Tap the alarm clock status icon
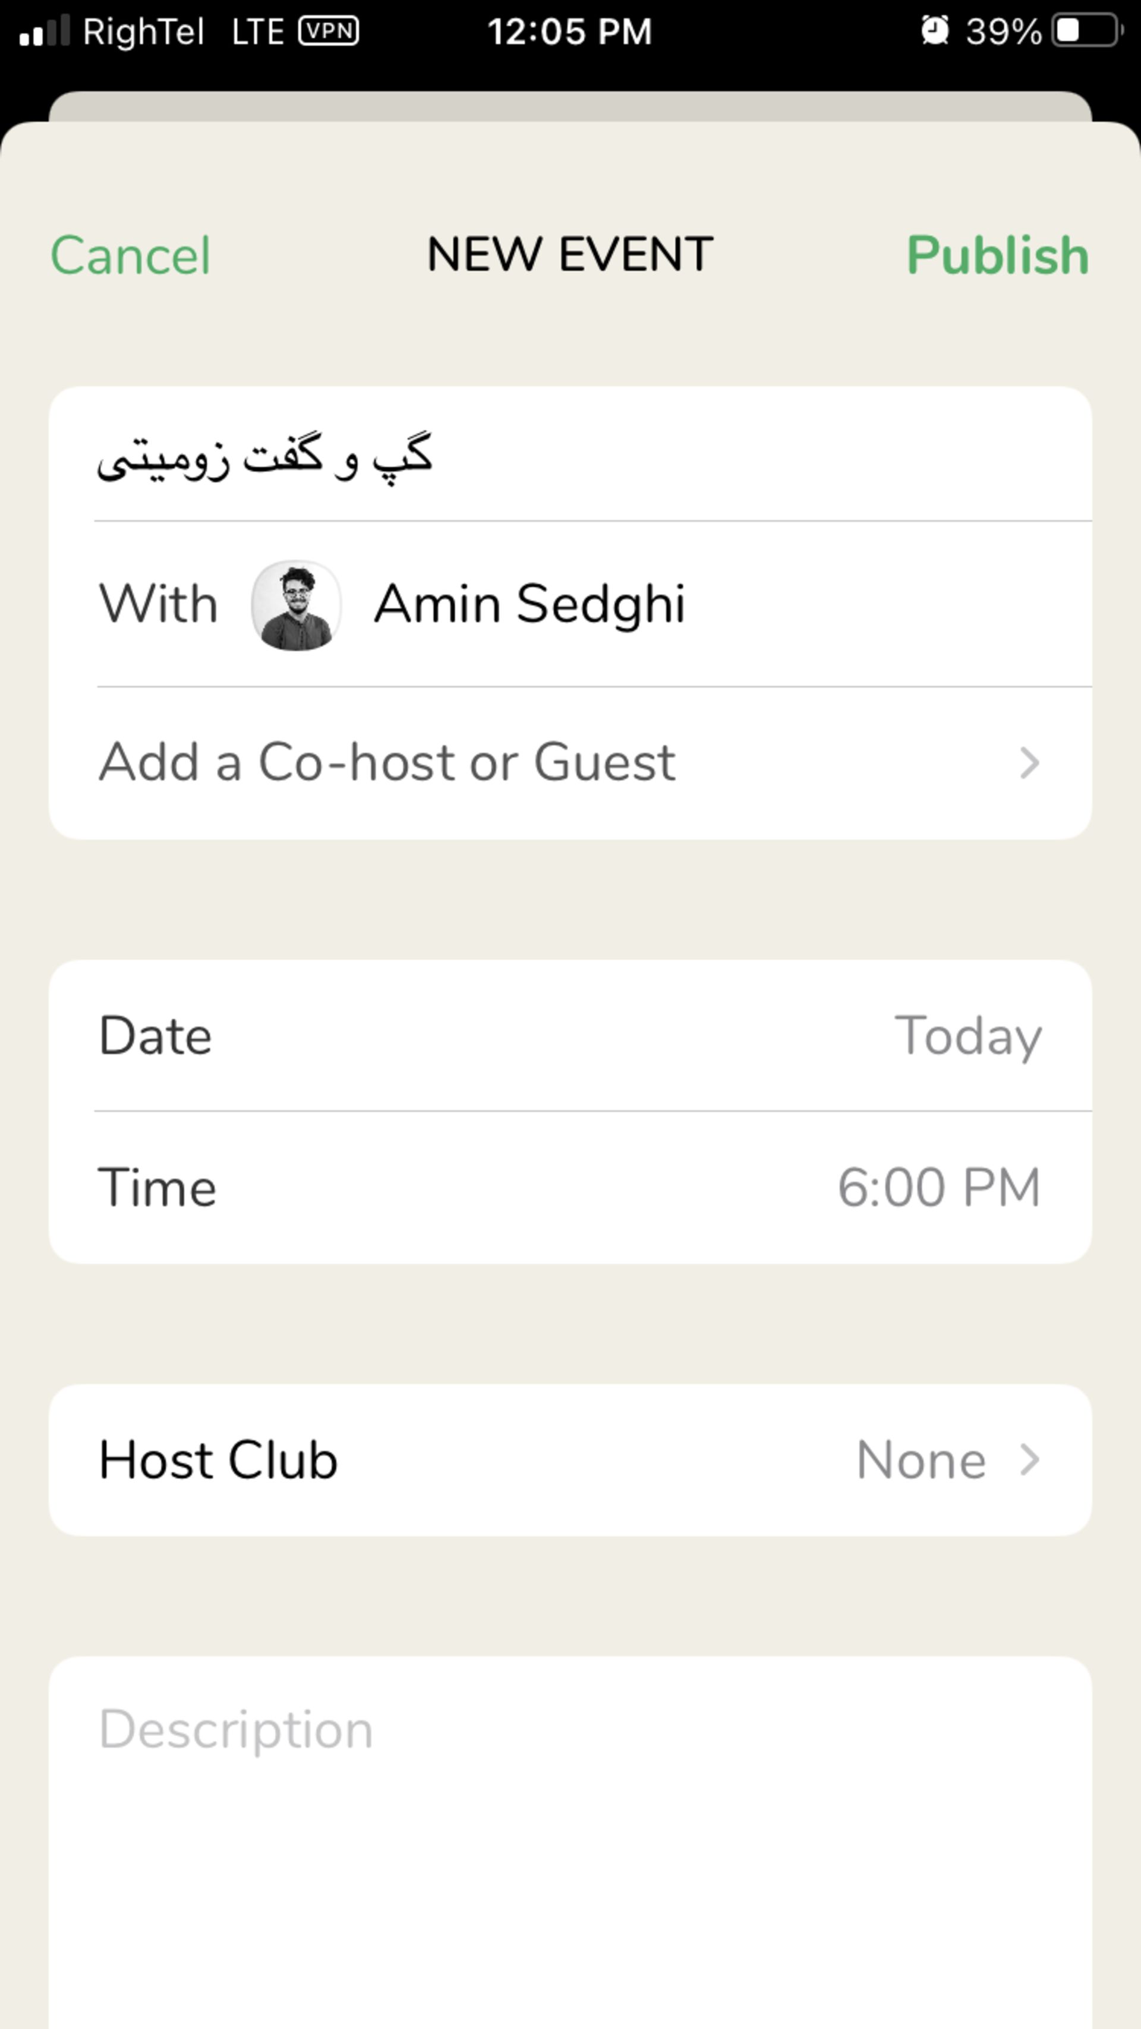 (935, 31)
